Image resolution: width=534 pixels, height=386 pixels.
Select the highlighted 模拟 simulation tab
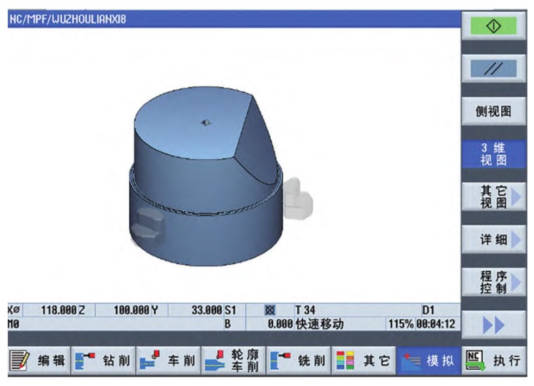tap(429, 360)
